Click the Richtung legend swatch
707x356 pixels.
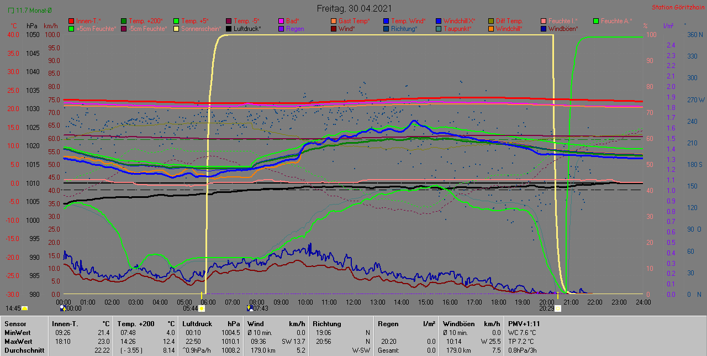(386, 29)
